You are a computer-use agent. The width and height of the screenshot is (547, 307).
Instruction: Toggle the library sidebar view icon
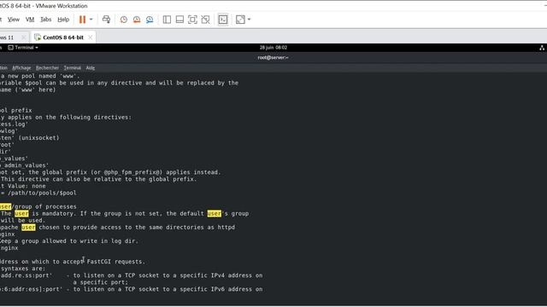(x=167, y=20)
